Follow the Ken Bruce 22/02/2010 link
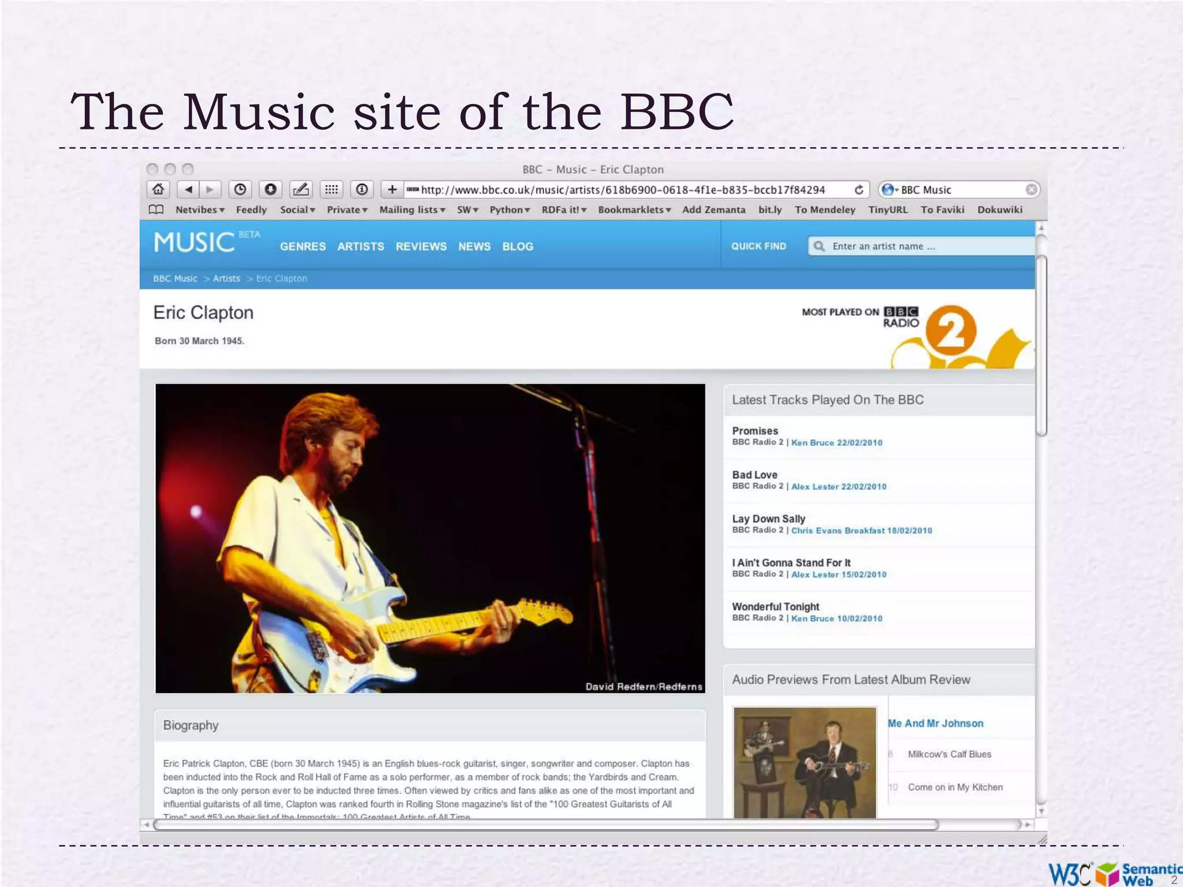 point(836,443)
